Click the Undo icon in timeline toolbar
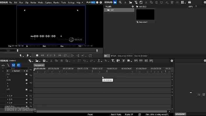 85,61
